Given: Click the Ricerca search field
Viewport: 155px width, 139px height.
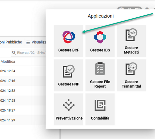Looking at the screenshot, I should [28, 53].
